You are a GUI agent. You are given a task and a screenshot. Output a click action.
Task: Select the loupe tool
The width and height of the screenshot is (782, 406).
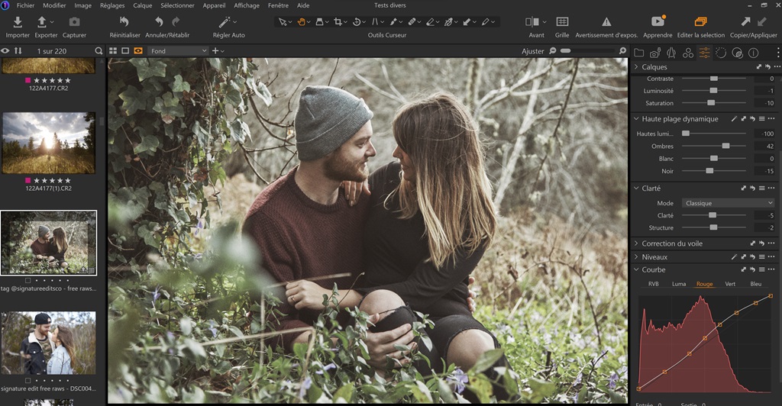pyautogui.click(x=320, y=22)
